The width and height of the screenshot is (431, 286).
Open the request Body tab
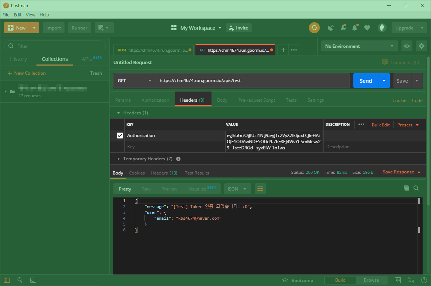(x=222, y=100)
